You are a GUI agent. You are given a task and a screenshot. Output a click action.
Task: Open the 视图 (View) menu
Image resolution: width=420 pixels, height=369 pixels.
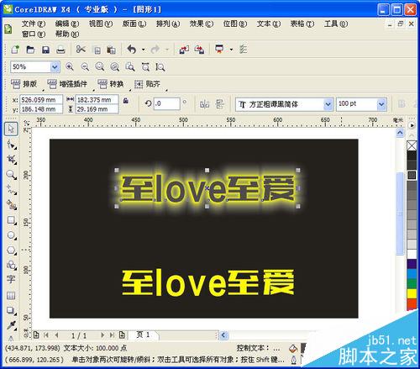click(x=101, y=24)
